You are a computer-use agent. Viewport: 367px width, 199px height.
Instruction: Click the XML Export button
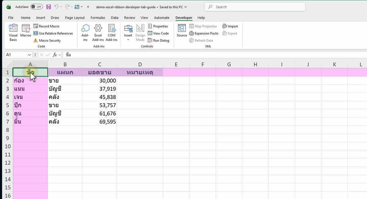(230, 33)
